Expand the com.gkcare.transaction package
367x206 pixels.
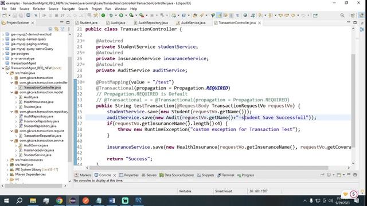(x=11, y=78)
